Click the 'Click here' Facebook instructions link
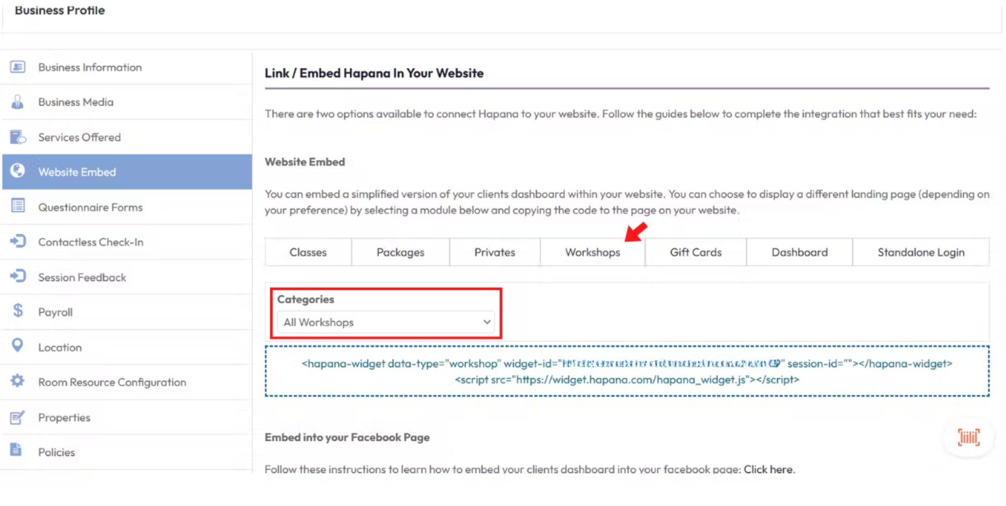1006x506 pixels. pos(768,469)
